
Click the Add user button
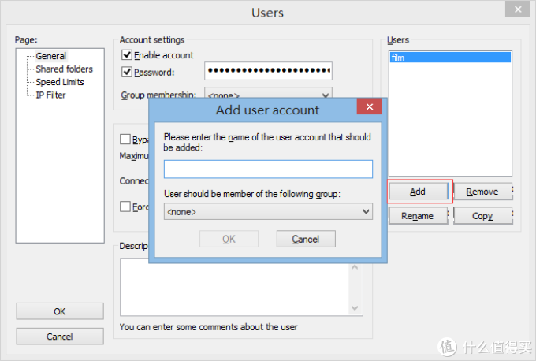click(x=418, y=192)
